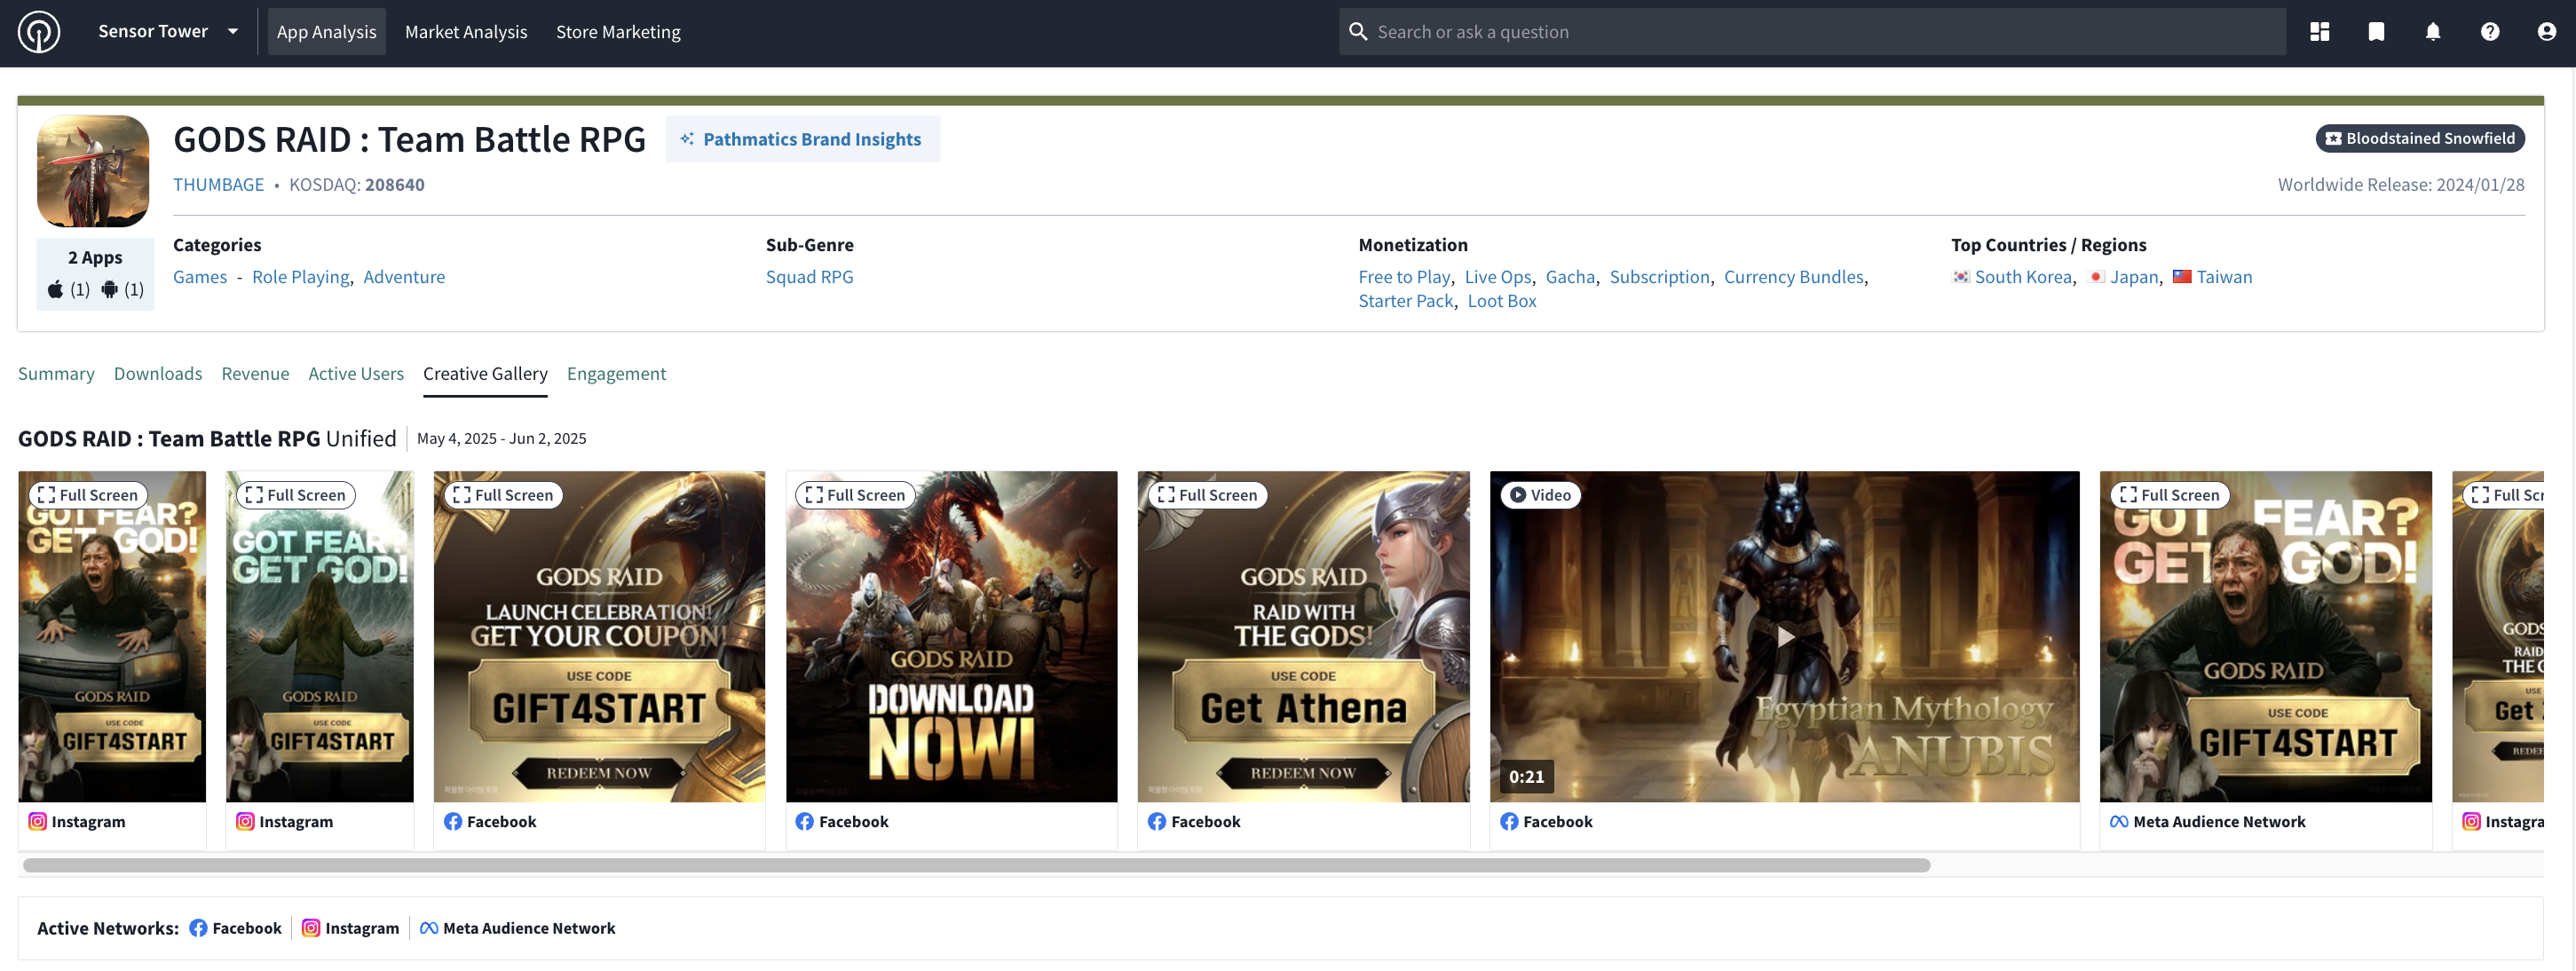Viewport: 2576px width, 971px height.
Task: Filter by Facebook in Active Networks
Action: coord(236,928)
